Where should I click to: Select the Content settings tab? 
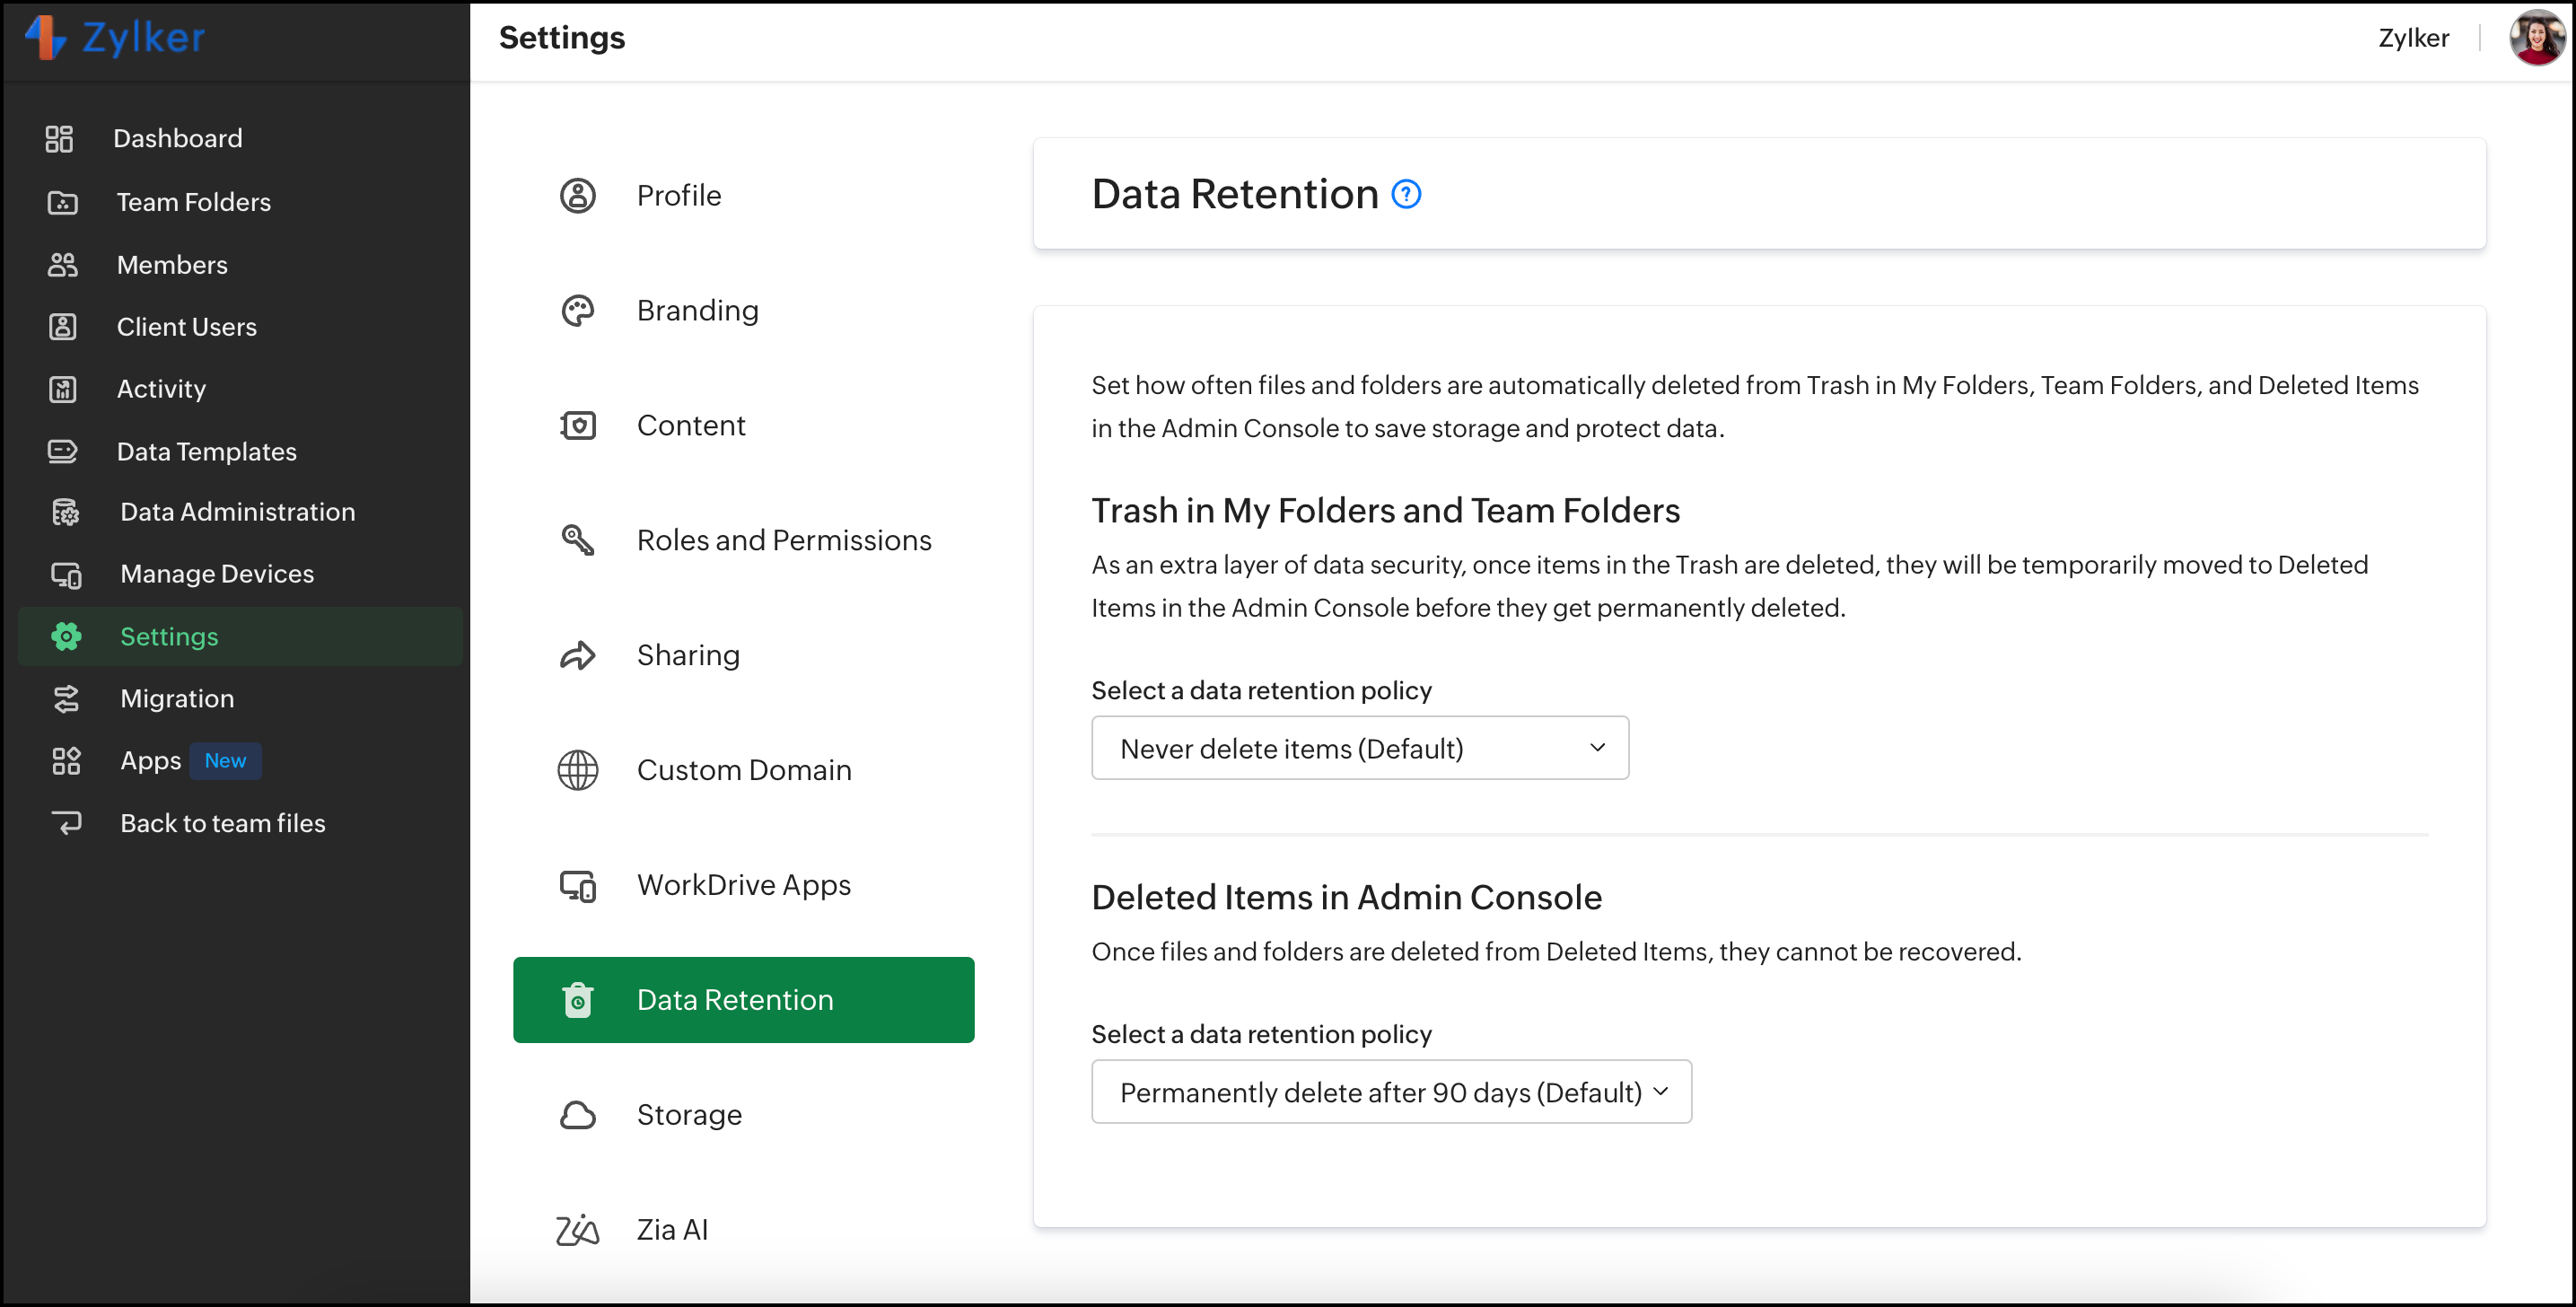(690, 426)
